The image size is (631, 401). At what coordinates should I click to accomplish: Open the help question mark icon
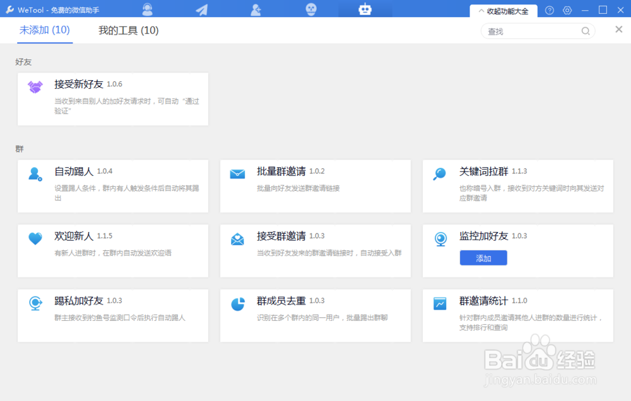tap(550, 11)
